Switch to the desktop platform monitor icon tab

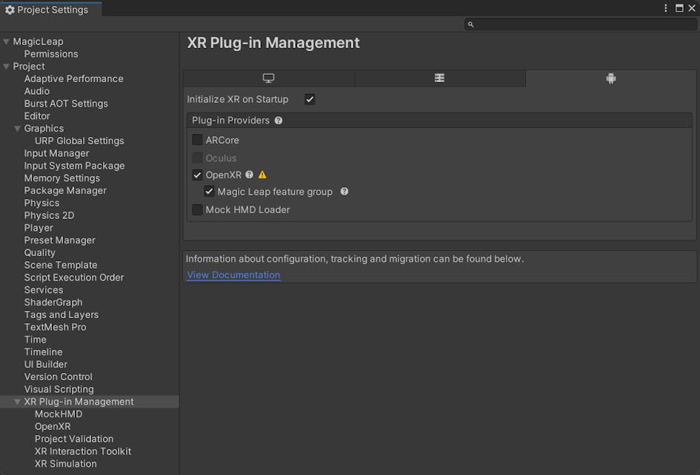(x=268, y=77)
